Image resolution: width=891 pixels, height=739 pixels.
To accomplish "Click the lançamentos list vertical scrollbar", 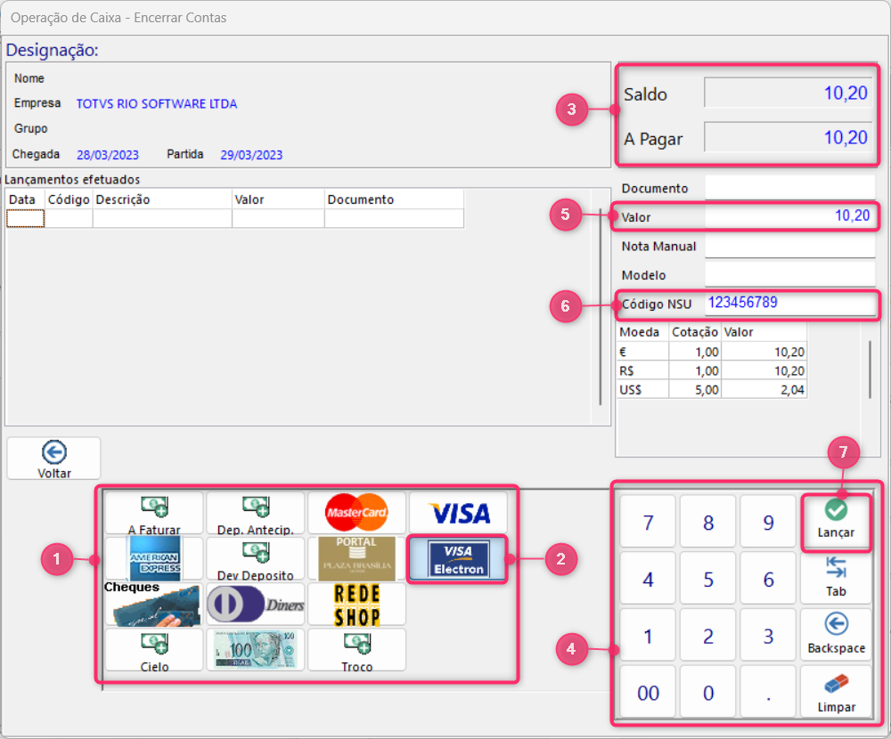I will 600,307.
